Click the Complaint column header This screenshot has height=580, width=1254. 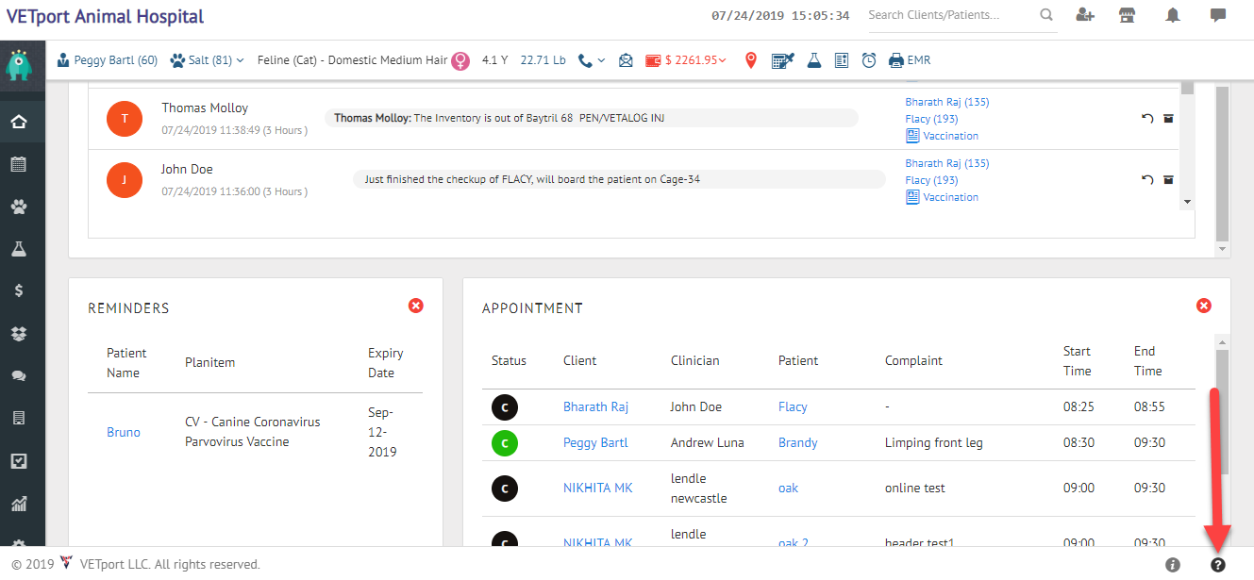pyautogui.click(x=913, y=360)
